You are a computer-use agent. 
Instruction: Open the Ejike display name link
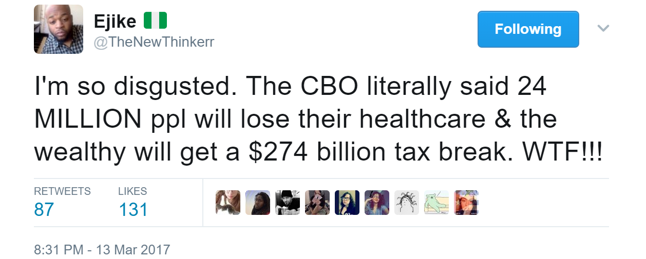115,21
